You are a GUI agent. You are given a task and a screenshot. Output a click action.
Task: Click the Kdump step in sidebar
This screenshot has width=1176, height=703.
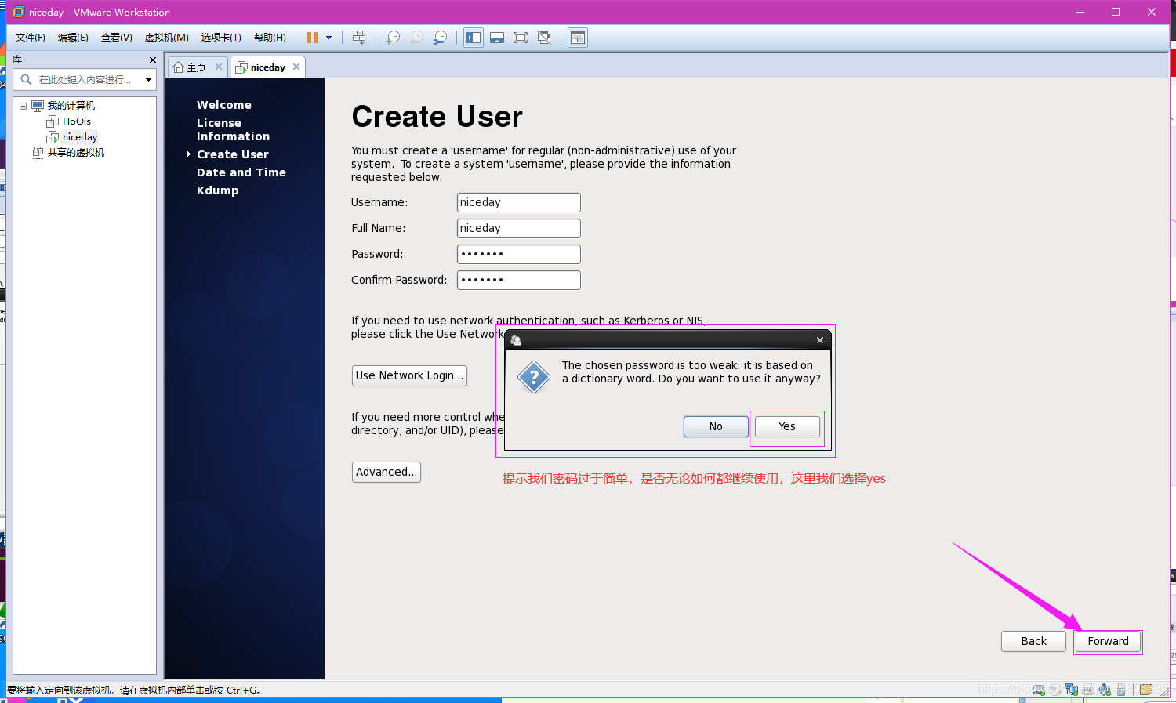[x=218, y=190]
